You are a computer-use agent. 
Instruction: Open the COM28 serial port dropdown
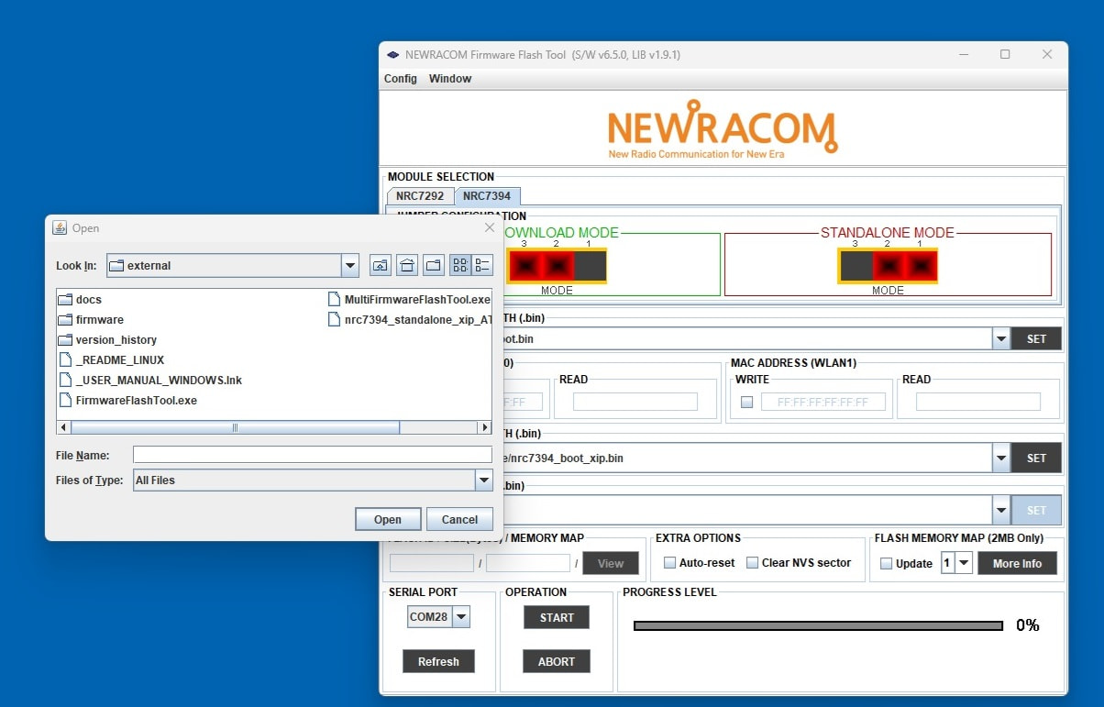[461, 617]
